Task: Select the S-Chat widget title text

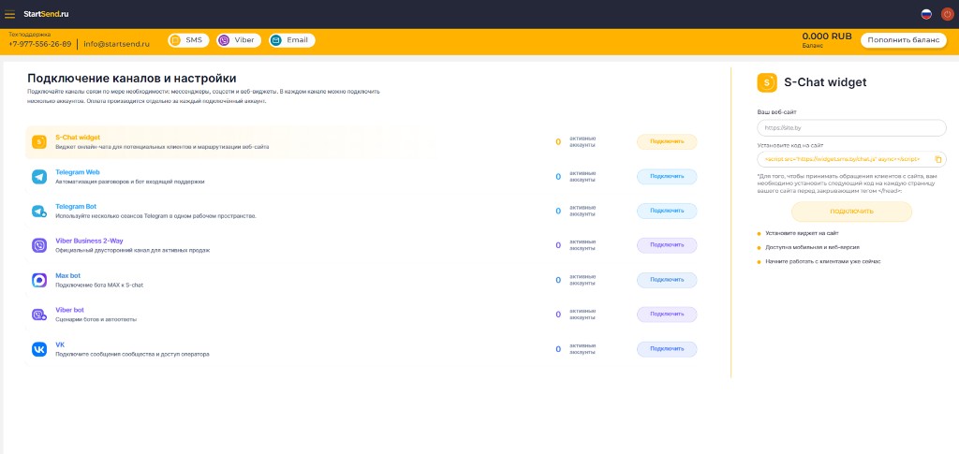Action: pyautogui.click(x=78, y=138)
